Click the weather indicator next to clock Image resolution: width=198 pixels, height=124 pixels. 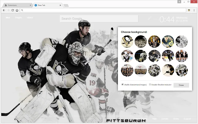156,19
